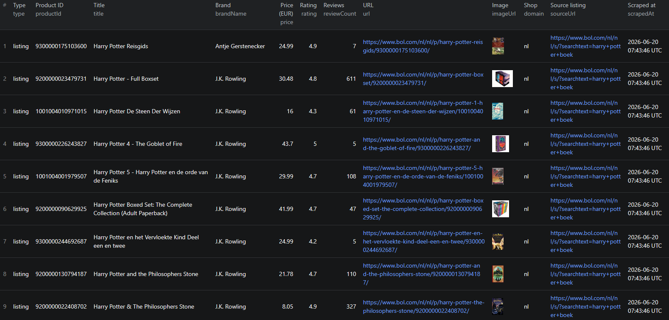The height and width of the screenshot is (320, 669).
Task: Open the source listing link in row 7
Action: 586,241
